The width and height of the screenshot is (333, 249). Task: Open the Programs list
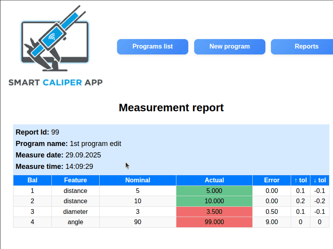[x=152, y=47]
